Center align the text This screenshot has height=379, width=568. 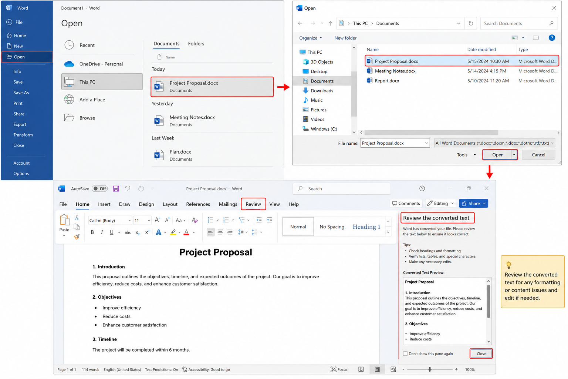[220, 232]
